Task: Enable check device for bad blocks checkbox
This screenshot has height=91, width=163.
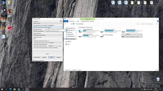Action: click(34, 43)
